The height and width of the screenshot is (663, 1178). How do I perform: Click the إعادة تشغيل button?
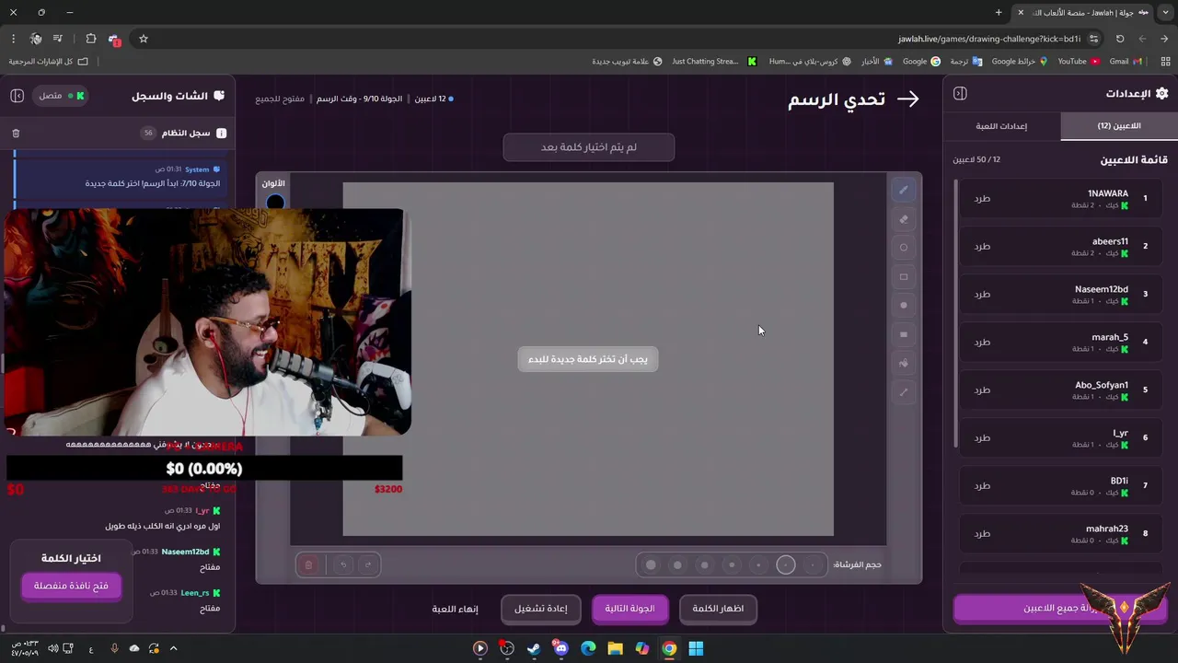pyautogui.click(x=541, y=609)
